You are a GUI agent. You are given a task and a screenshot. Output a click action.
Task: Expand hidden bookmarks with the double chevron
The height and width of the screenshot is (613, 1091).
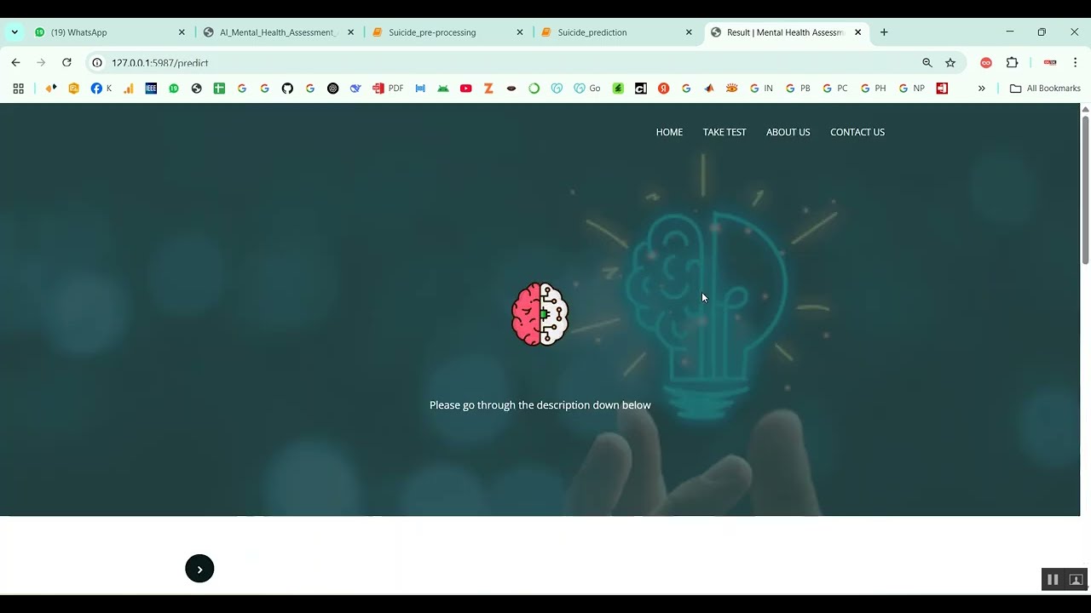981,89
